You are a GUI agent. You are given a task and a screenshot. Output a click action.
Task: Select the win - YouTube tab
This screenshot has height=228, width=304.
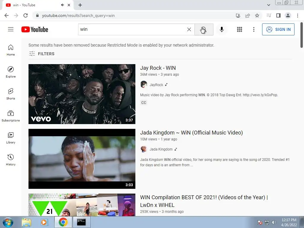pyautogui.click(x=38, y=5)
